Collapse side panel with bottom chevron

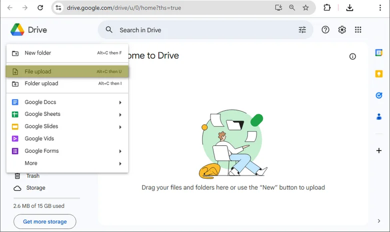pos(378,221)
